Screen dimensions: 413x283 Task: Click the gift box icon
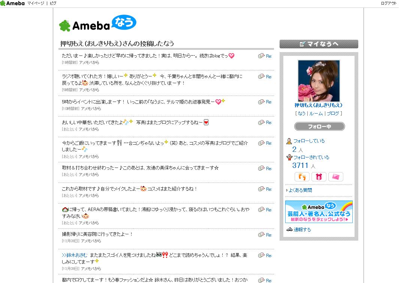(319, 177)
